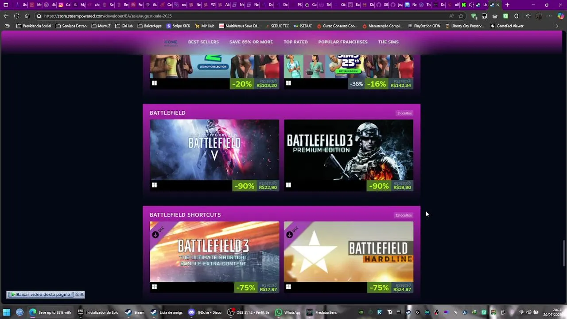Open the HOME tab of the sale page

171,42
